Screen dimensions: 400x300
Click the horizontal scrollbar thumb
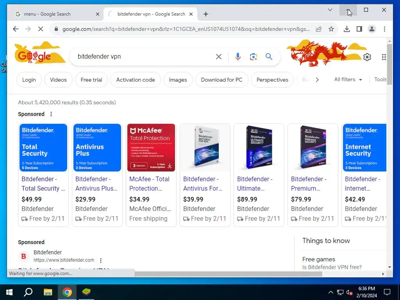click(228, 274)
